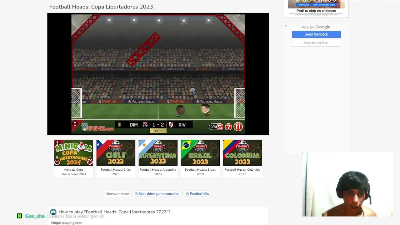400x225 pixels.
Task: Open Miniball Copa Libertadores 2024 thumbnail
Action: point(73,152)
